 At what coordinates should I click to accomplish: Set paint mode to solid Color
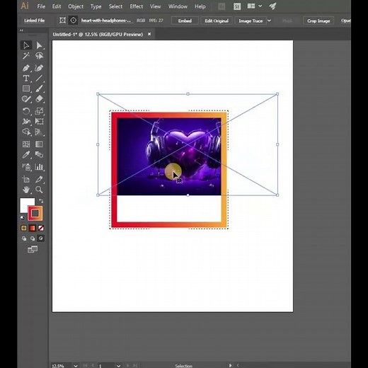point(24,228)
